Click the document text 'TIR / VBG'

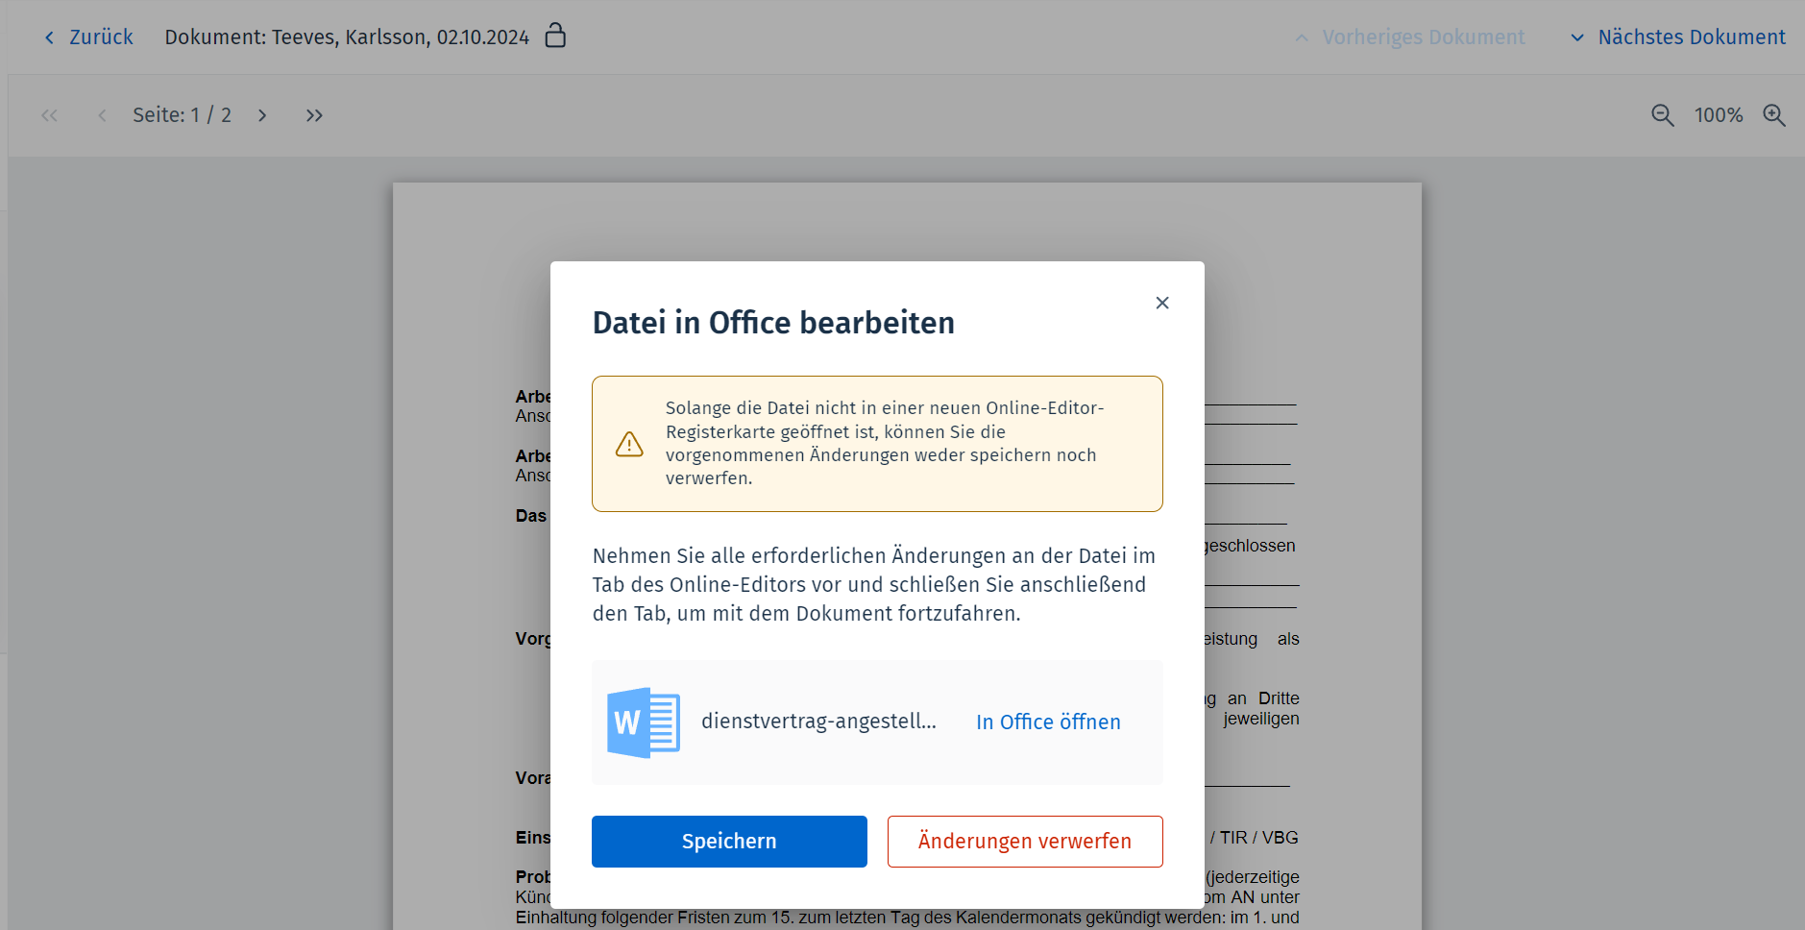click(x=1259, y=838)
